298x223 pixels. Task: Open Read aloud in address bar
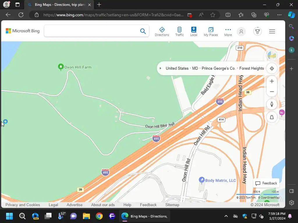point(201,15)
